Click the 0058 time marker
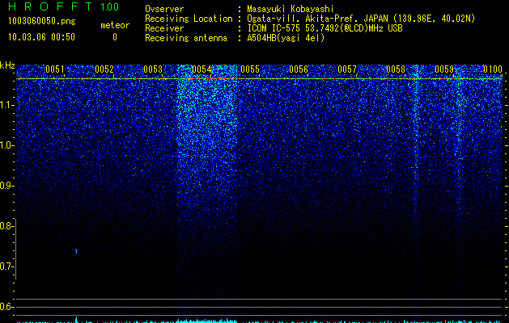Image resolution: width=509 pixels, height=323 pixels. (396, 69)
